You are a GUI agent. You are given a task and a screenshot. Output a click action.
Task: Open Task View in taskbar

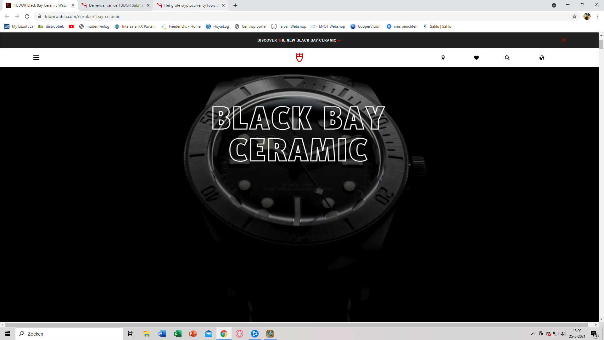pos(131,334)
